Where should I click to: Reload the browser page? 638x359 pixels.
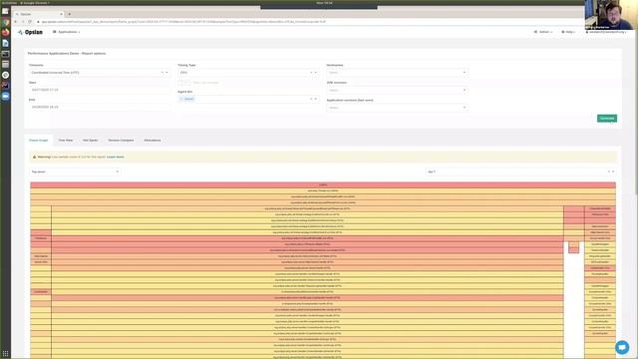coord(30,22)
